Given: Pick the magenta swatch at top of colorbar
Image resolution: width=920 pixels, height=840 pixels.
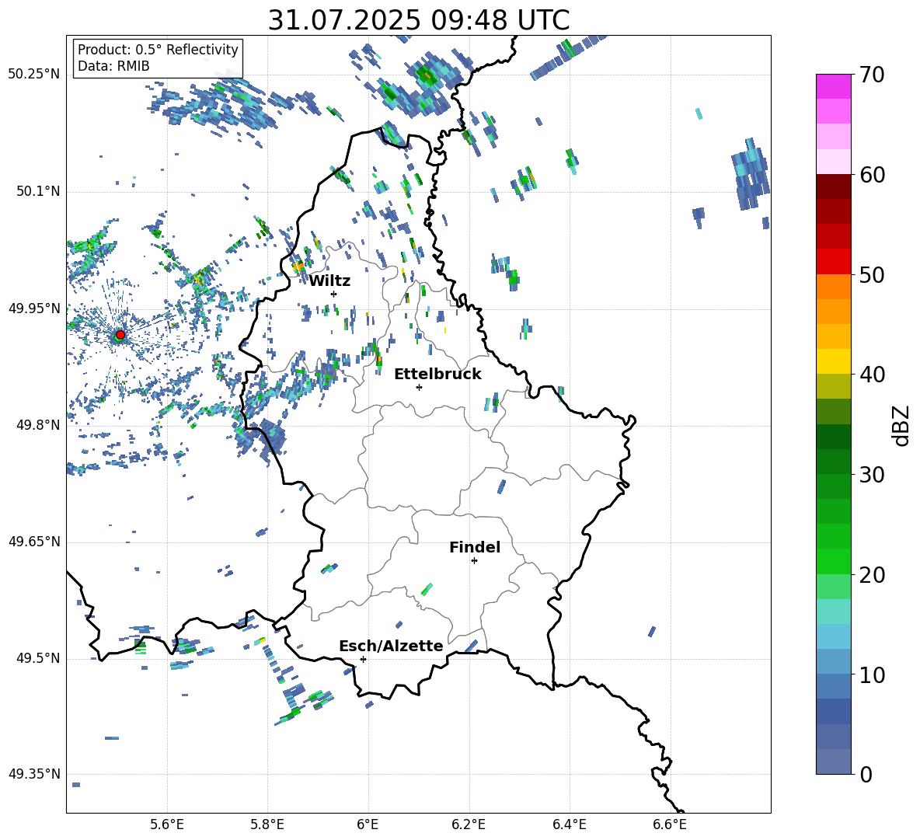Looking at the screenshot, I should (x=833, y=87).
